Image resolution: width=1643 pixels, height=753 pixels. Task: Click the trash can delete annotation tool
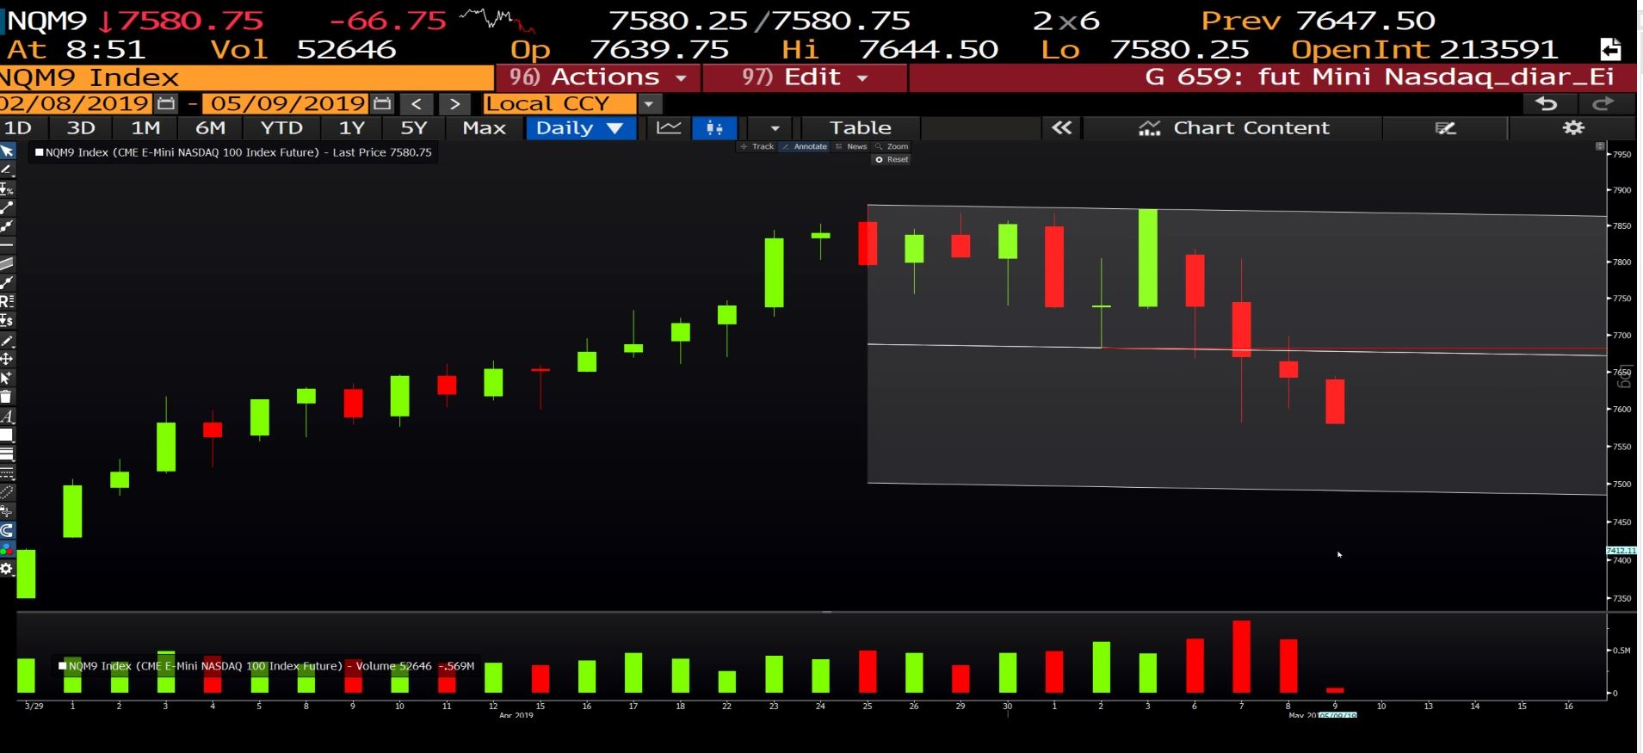pyautogui.click(x=7, y=397)
